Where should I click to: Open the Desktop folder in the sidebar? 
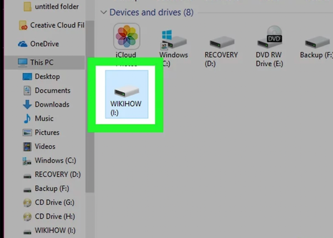[47, 76]
